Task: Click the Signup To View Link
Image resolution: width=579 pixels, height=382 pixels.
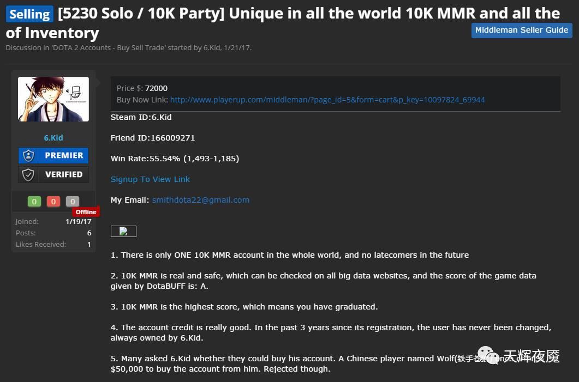Action: 150,179
